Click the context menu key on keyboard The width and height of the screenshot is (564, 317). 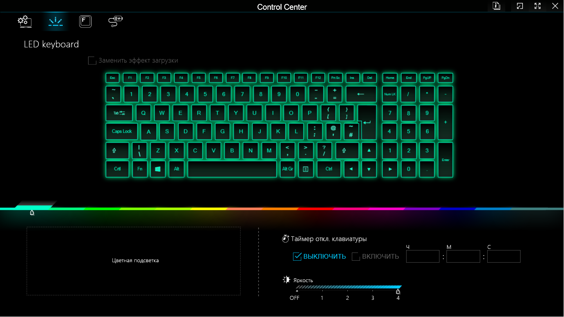pyautogui.click(x=306, y=169)
